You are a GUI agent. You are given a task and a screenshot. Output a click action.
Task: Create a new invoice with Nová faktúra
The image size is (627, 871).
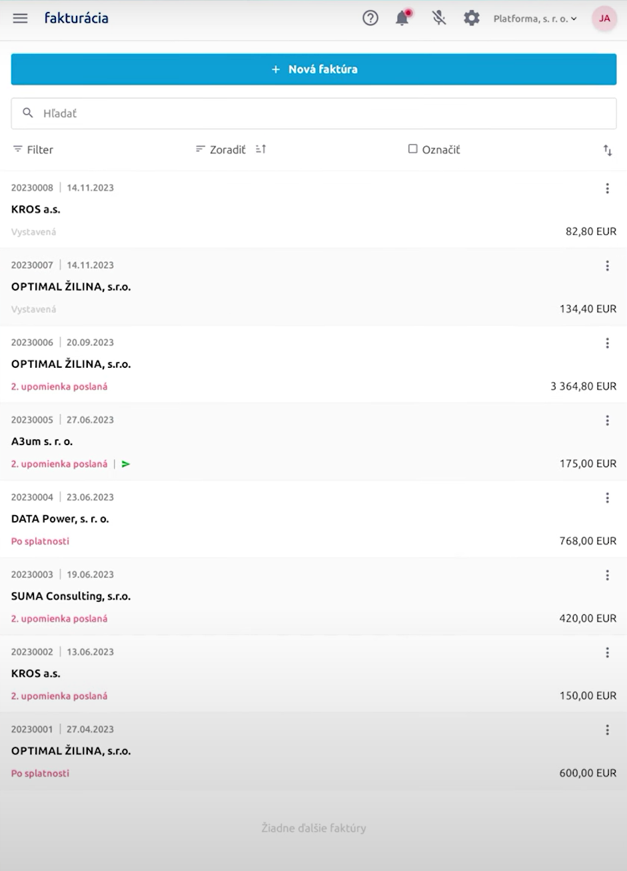[x=313, y=69]
